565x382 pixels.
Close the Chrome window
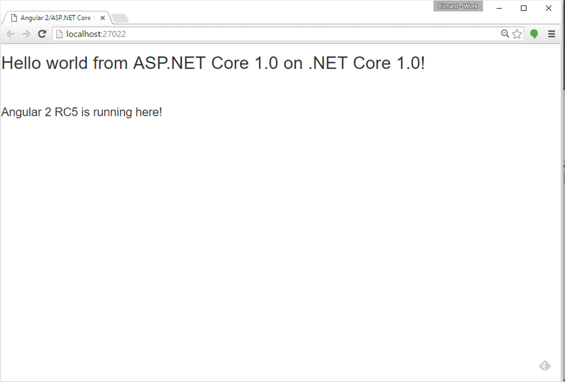[x=548, y=8]
